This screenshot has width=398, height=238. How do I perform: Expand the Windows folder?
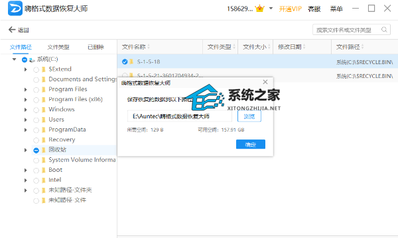click(25, 110)
